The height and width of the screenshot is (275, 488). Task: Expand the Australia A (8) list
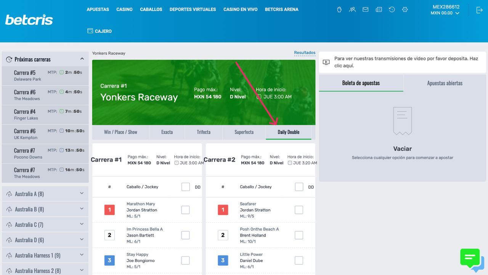(x=82, y=193)
